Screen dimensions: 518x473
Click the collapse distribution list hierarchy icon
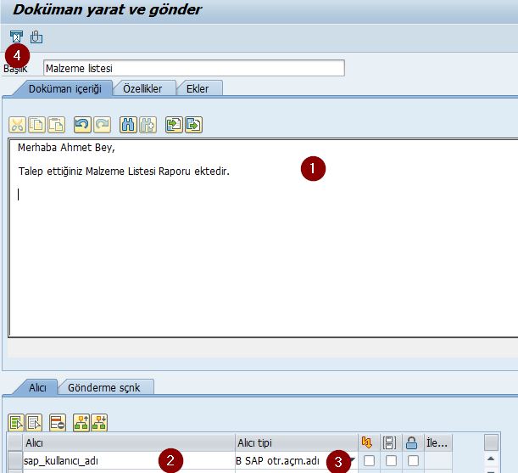(x=99, y=423)
